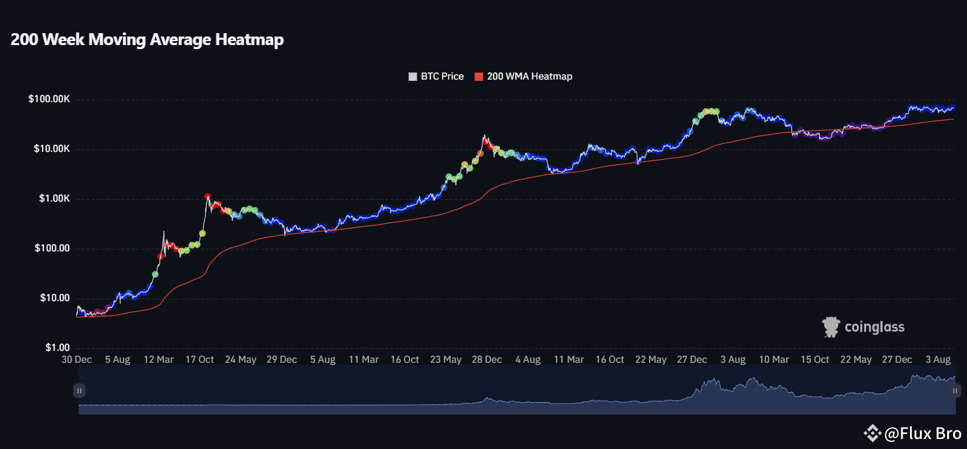
Task: Click the 30 Dec date label
Action: [76, 359]
